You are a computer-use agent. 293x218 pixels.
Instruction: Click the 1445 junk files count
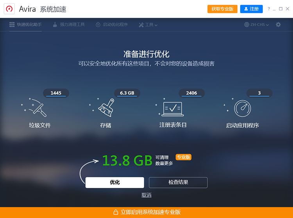click(56, 93)
